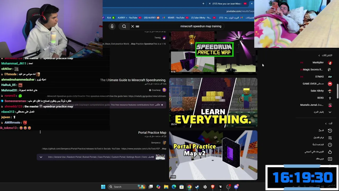Open Markiplier subscription channel
339x191 pixels.
[x=318, y=62]
